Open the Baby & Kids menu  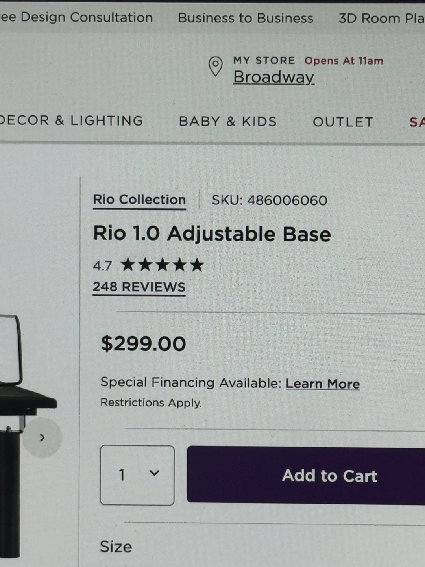pos(228,121)
